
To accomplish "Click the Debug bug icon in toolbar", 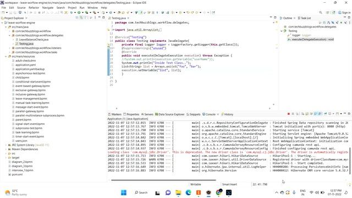I will coord(71,13).
